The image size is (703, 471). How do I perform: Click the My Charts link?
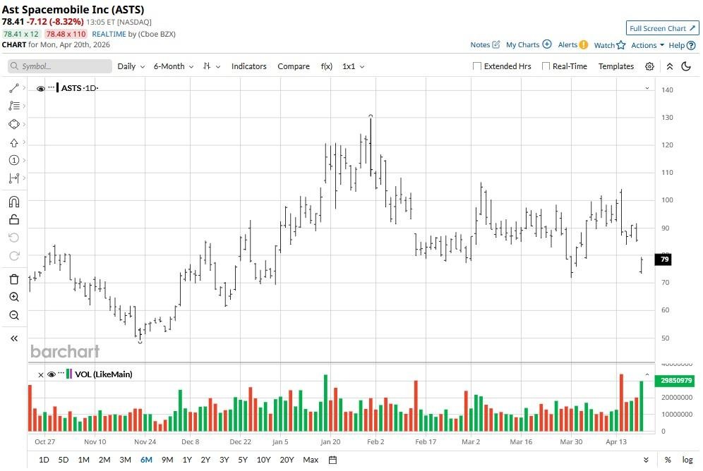click(x=522, y=44)
